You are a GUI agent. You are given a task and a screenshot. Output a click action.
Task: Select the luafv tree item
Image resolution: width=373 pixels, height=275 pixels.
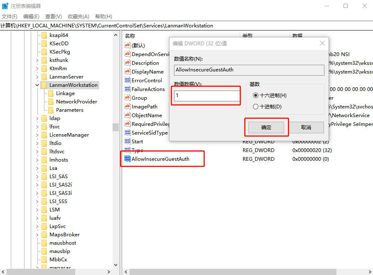(55, 218)
